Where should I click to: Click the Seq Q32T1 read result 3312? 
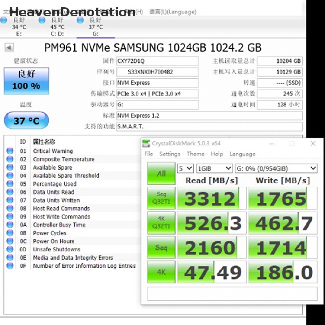[212, 198]
